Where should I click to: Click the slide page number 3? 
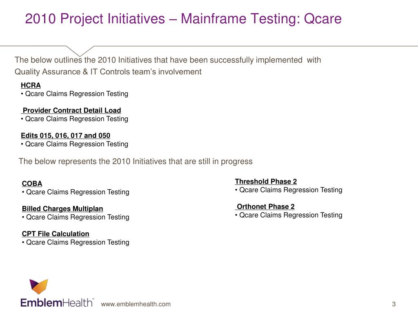(x=394, y=304)
